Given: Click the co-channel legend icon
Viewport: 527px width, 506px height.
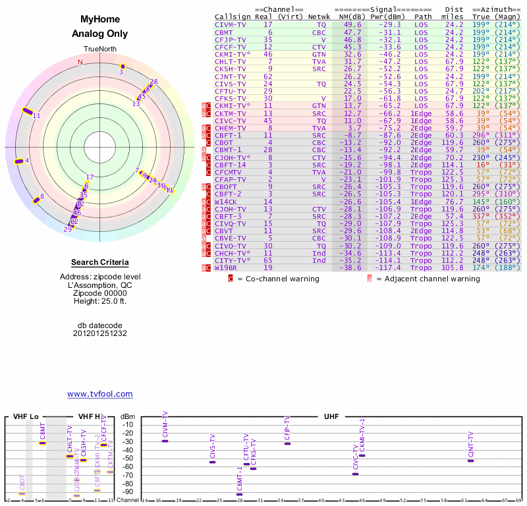Looking at the screenshot, I should (x=231, y=279).
